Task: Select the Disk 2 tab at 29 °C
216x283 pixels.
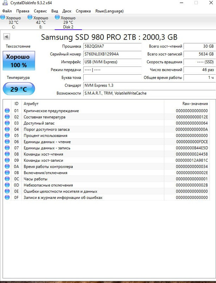Action: 68,22
